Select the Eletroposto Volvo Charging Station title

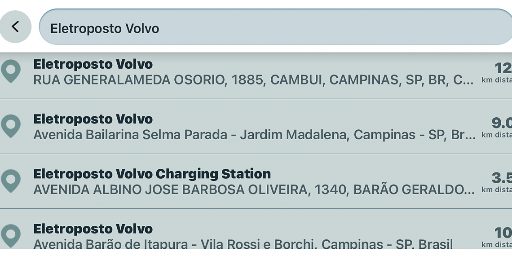[x=152, y=174]
